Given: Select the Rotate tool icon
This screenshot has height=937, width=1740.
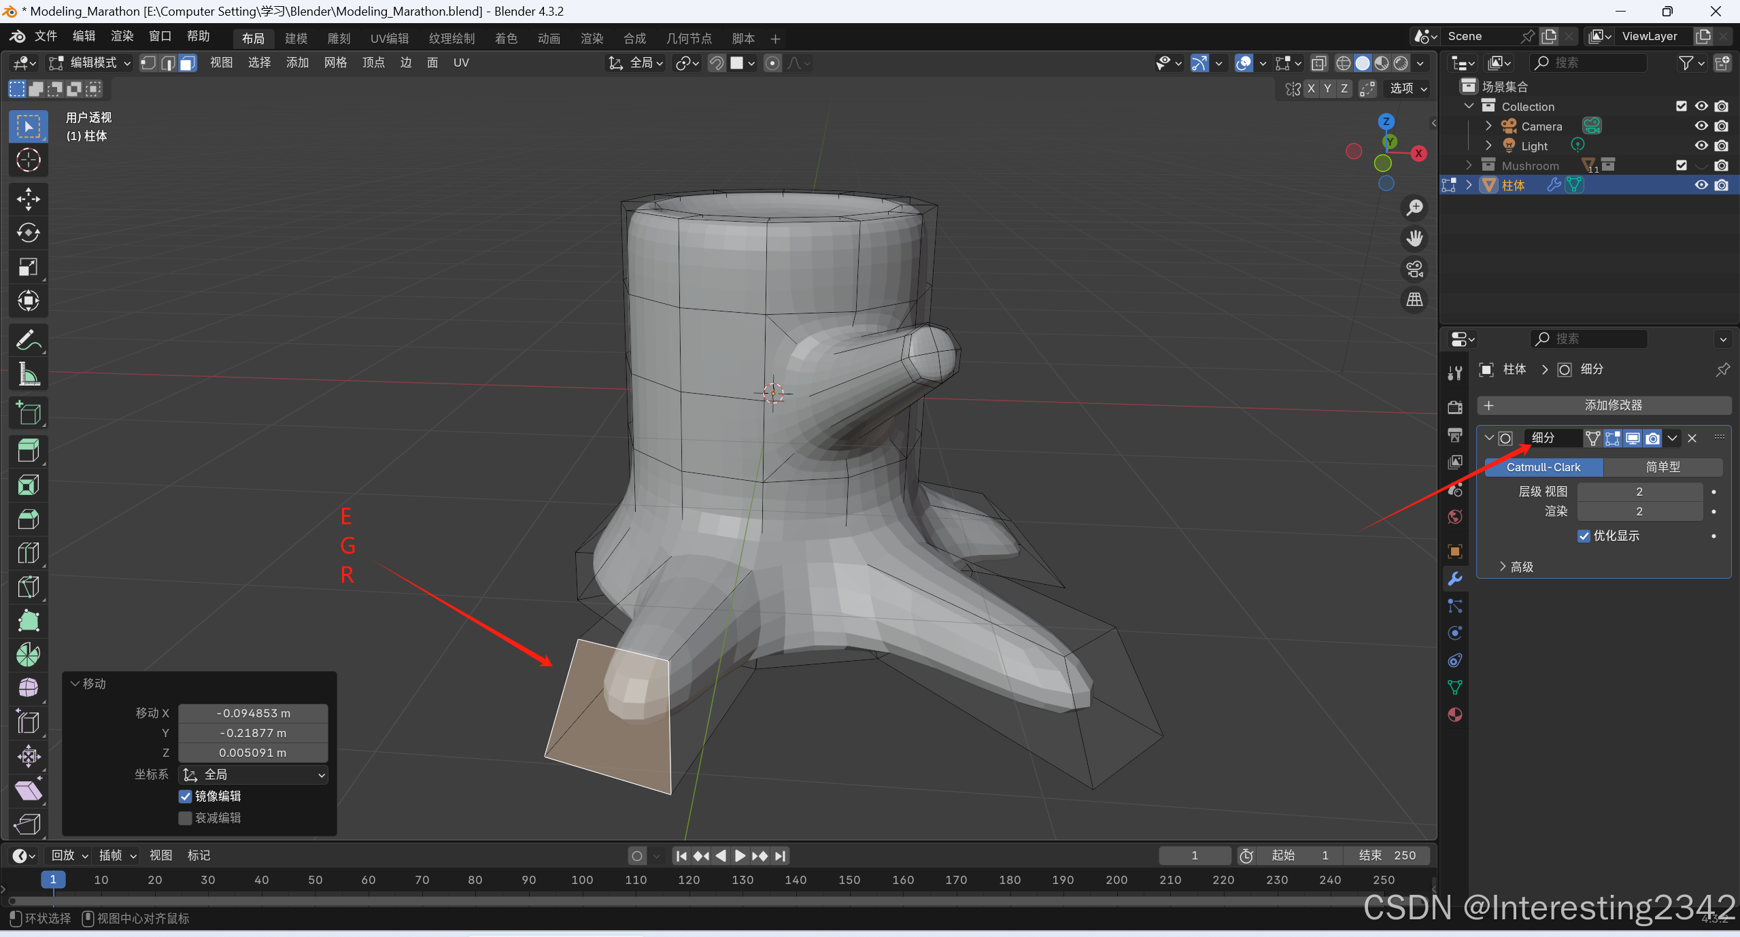Looking at the screenshot, I should coord(28,233).
